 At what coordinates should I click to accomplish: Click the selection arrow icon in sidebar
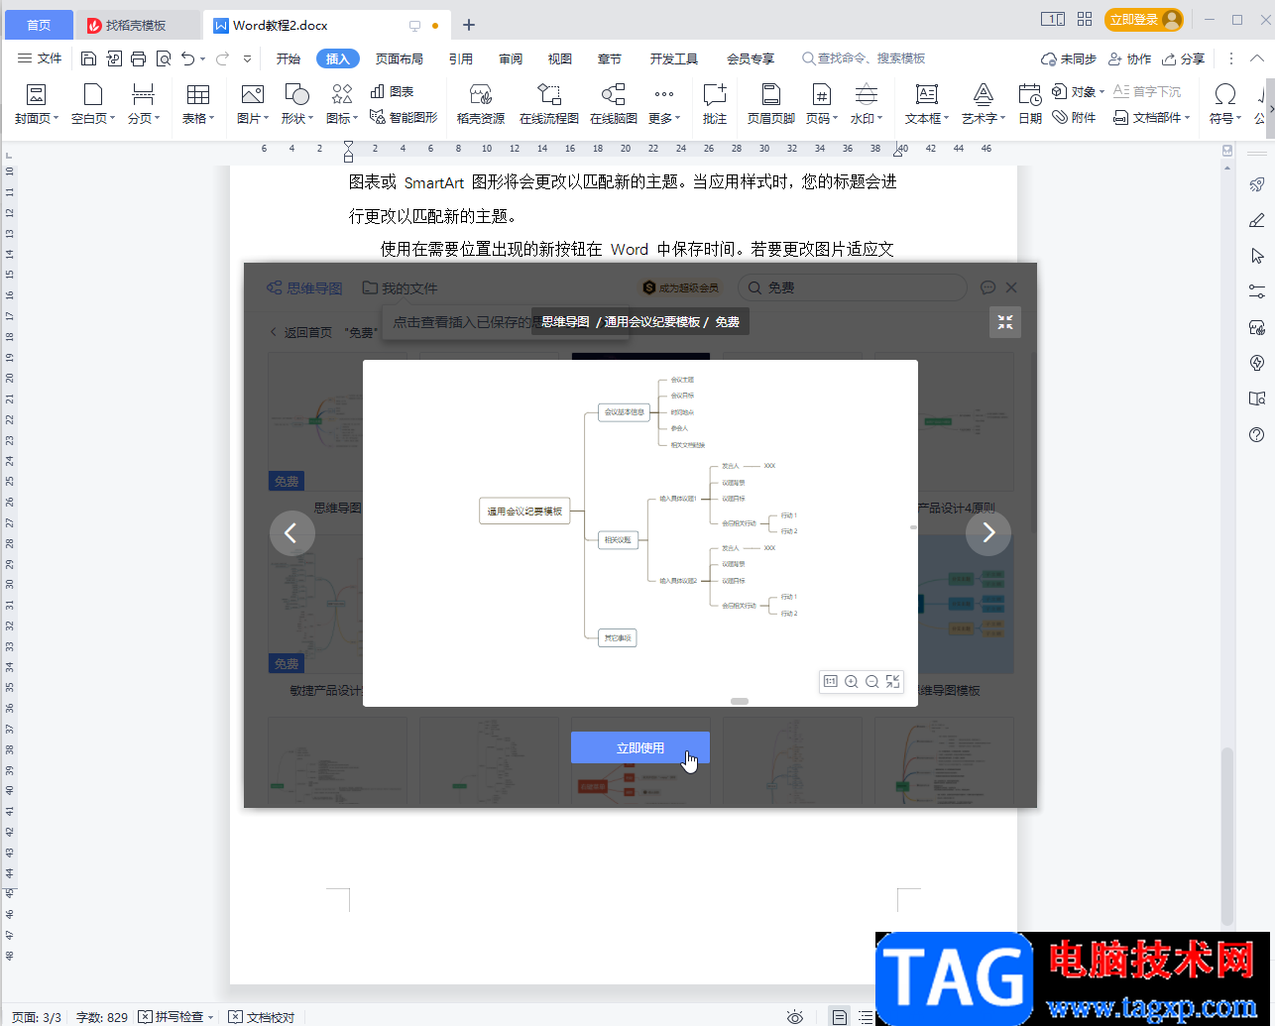[1257, 256]
